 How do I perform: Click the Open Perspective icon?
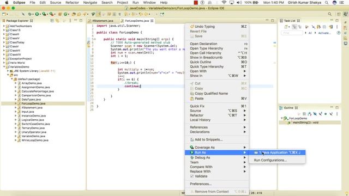[x=339, y=14]
